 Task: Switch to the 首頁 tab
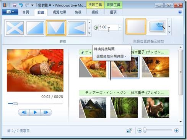click(x=26, y=12)
